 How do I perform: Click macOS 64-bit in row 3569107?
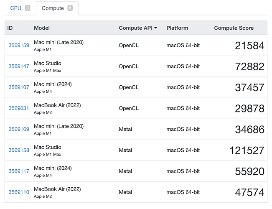183,87
